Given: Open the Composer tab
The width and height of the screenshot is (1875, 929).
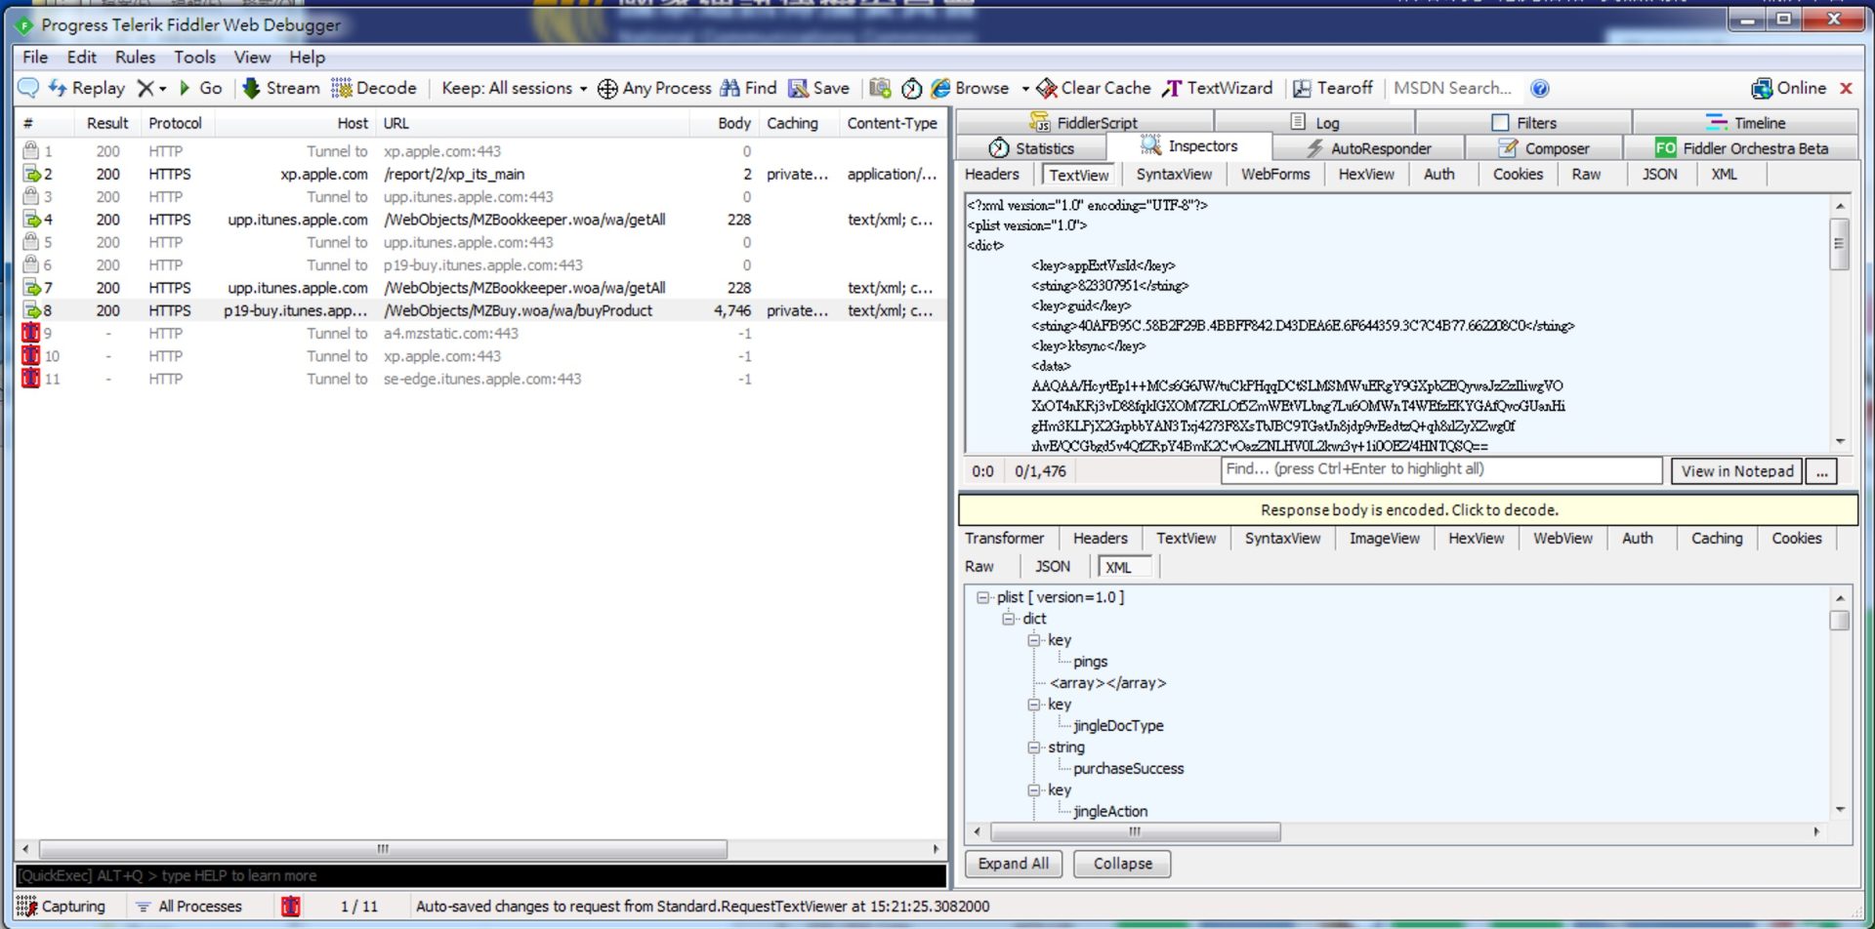Looking at the screenshot, I should pyautogui.click(x=1544, y=147).
